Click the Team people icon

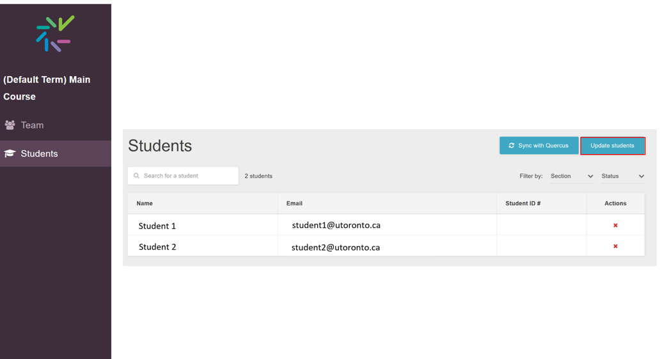click(10, 125)
